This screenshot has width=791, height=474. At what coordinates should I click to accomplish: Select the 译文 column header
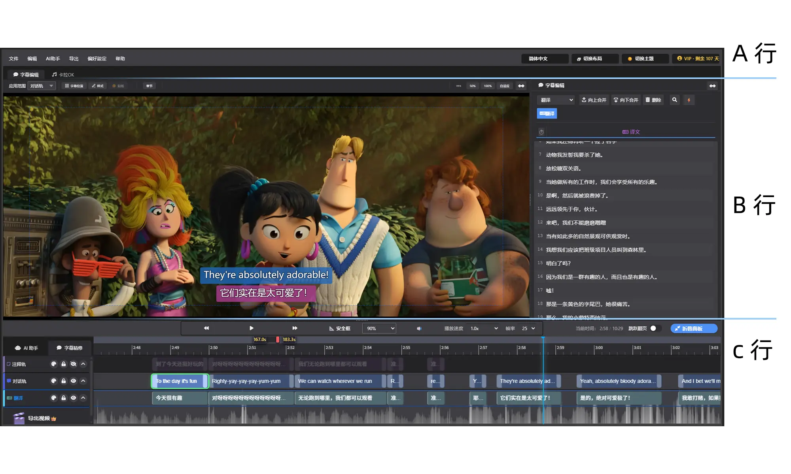pyautogui.click(x=631, y=132)
